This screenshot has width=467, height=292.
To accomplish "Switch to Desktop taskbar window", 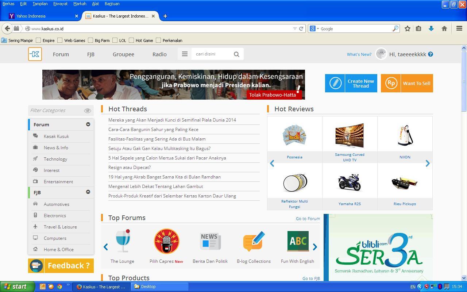I will [159, 287].
